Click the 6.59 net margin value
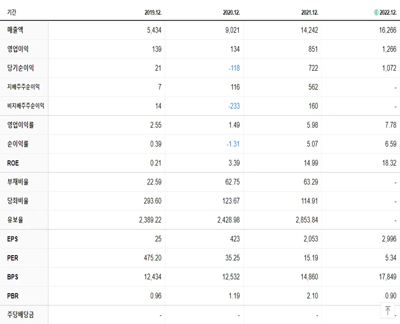 [391, 144]
